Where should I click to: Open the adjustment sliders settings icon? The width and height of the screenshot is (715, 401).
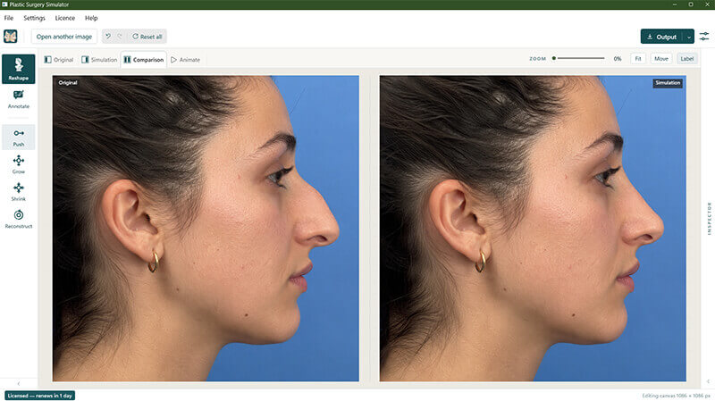(x=704, y=37)
